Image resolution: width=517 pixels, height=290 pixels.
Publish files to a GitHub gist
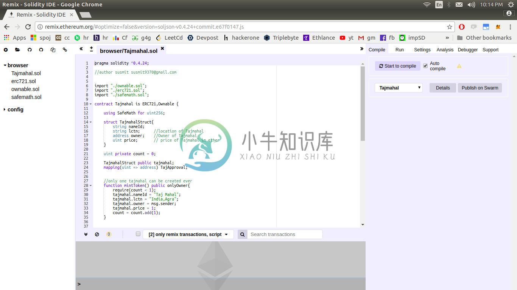pyautogui.click(x=30, y=50)
